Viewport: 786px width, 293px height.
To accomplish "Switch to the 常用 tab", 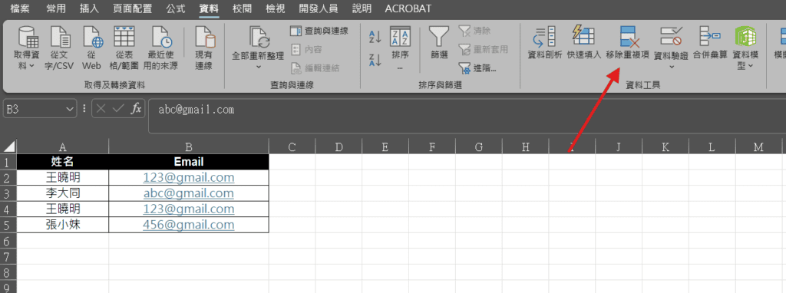I will coord(55,8).
